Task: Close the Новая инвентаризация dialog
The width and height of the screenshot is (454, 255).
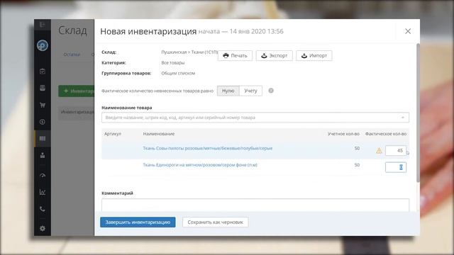Action: (408, 31)
